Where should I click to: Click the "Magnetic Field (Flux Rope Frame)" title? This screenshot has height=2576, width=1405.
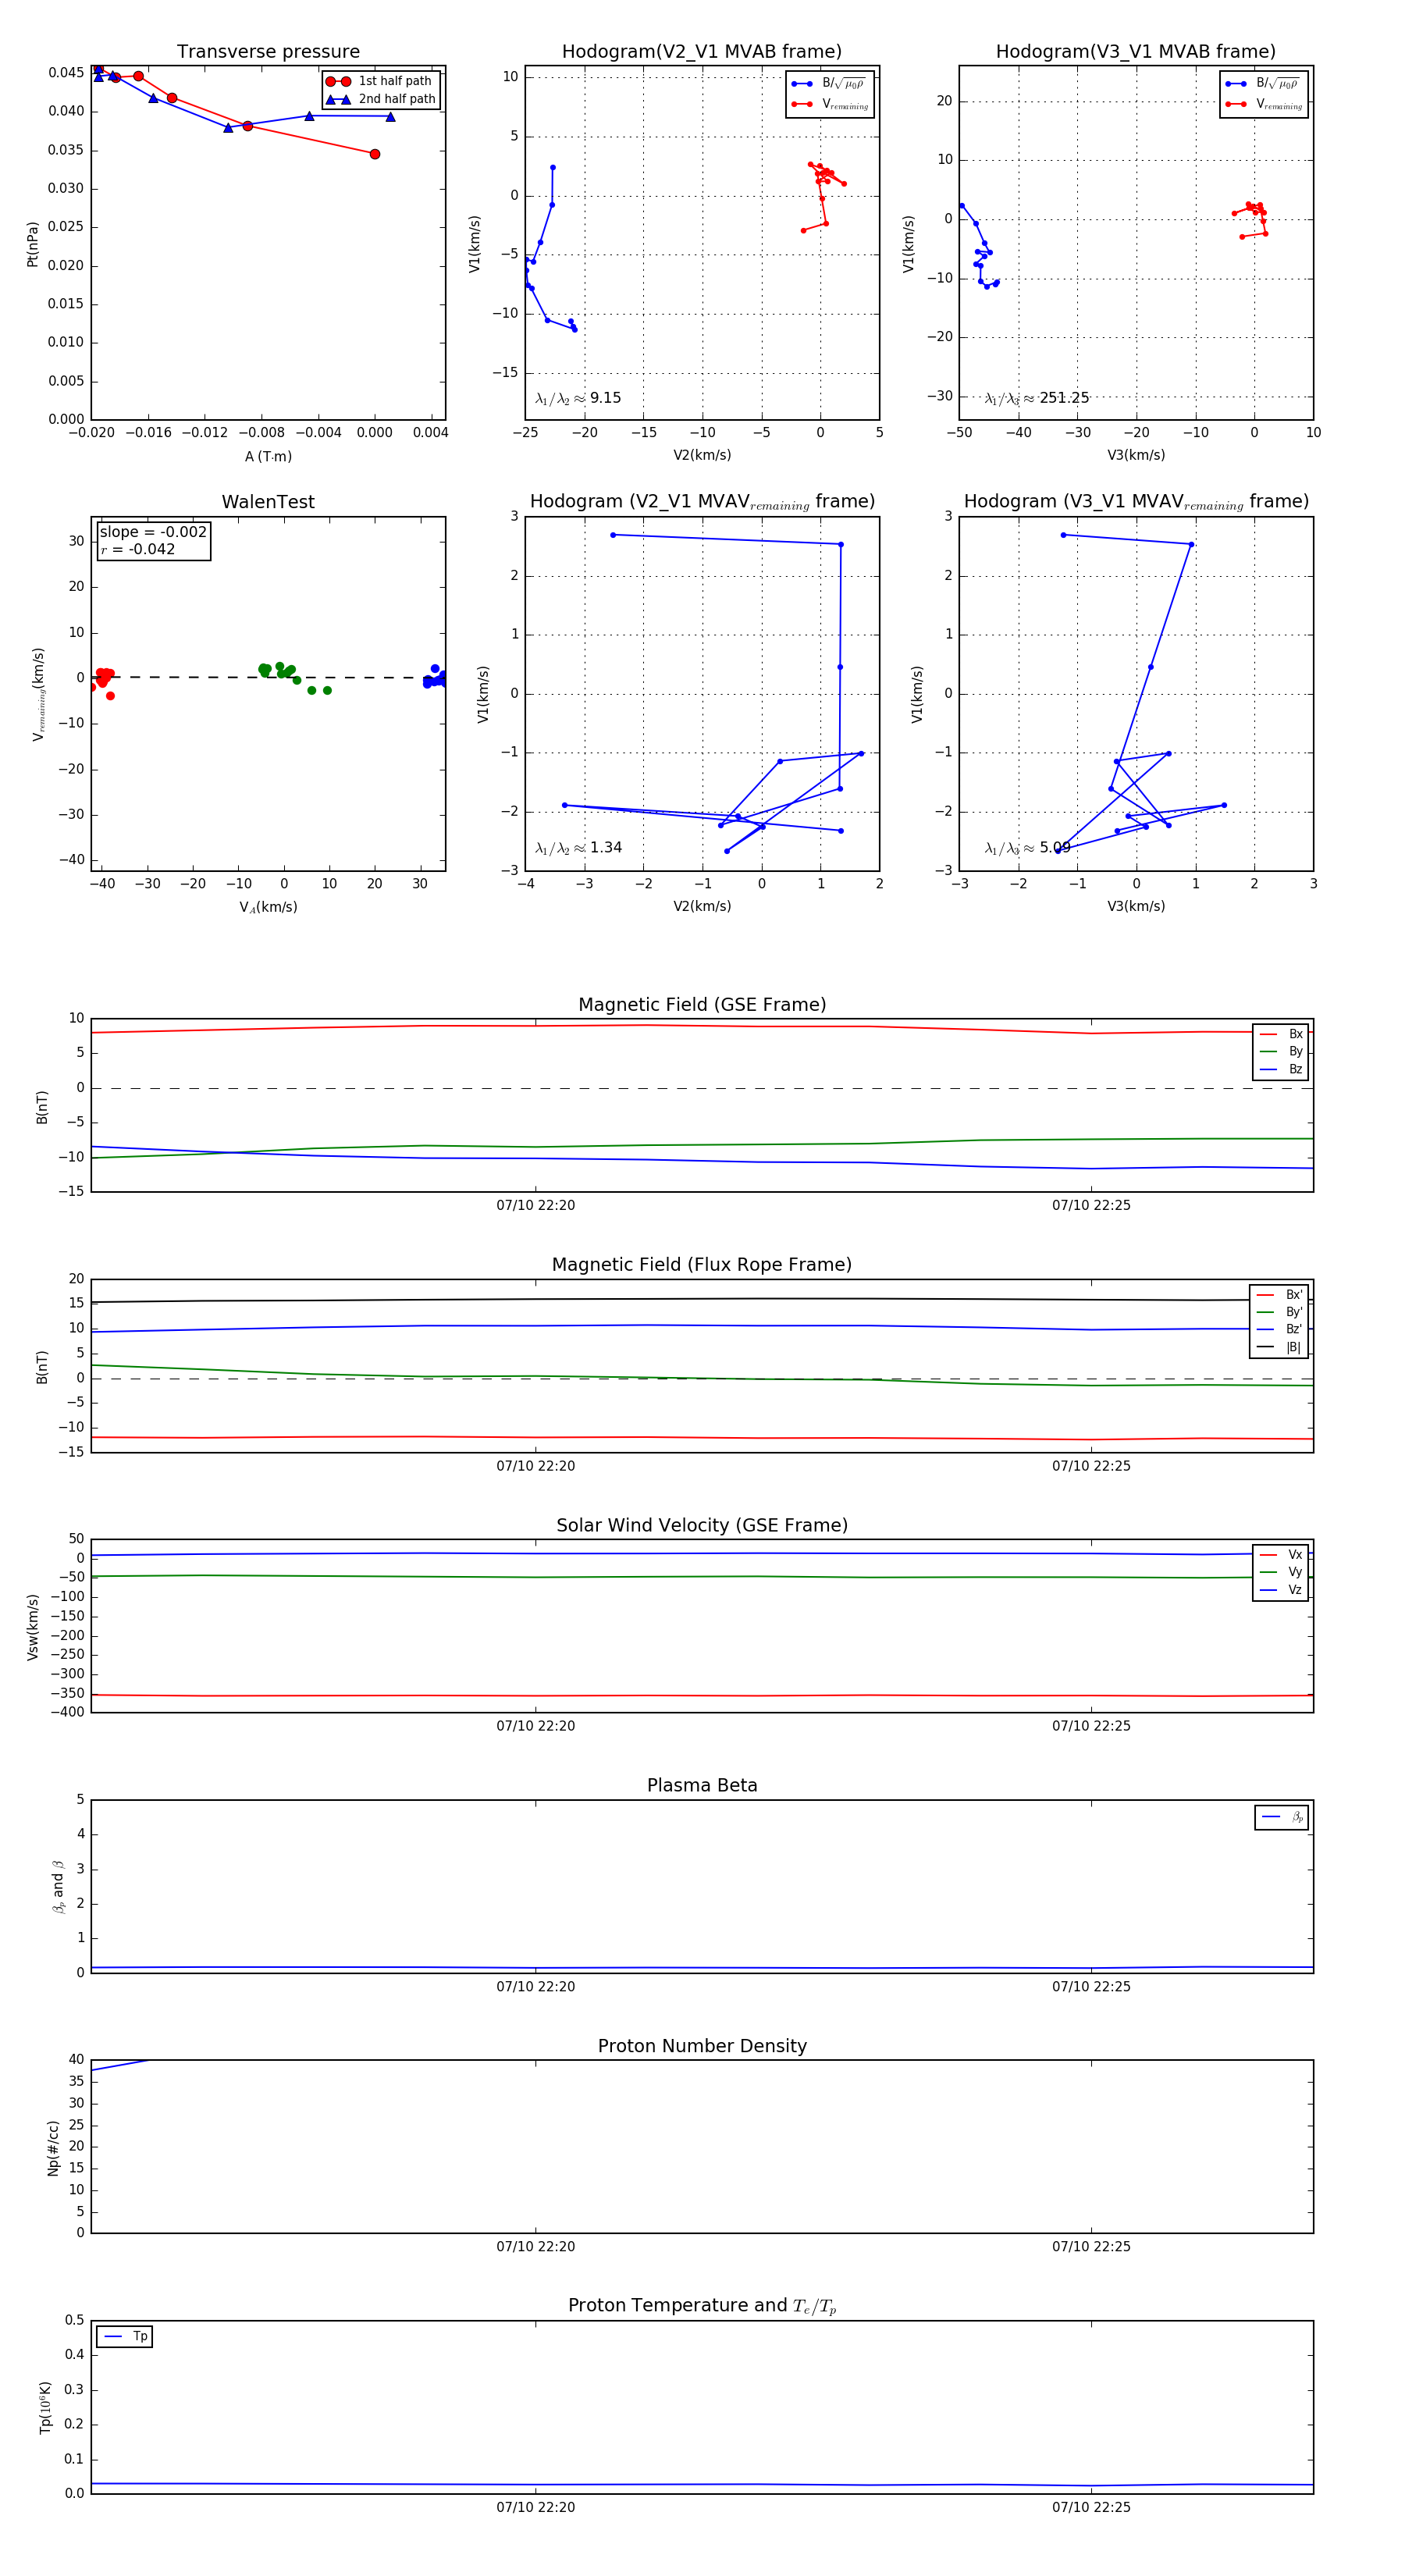[x=702, y=1265]
